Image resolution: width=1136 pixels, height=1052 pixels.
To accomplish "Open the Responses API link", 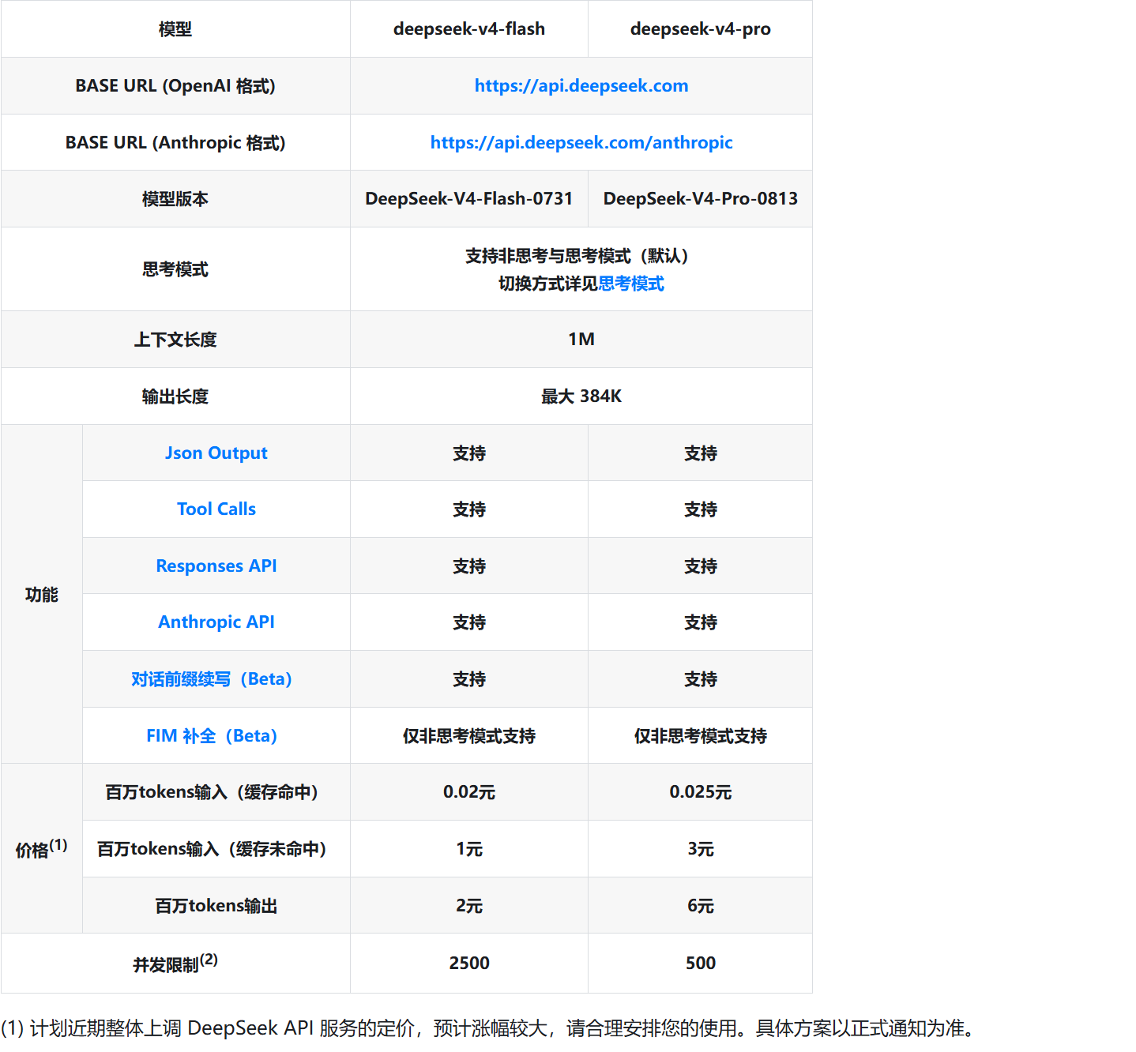I will tap(216, 565).
